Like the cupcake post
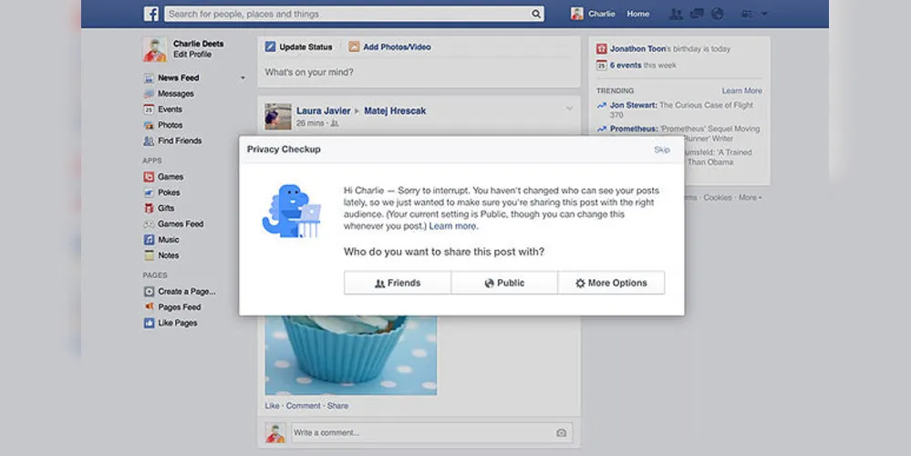Screen dimensions: 911x456 (x=272, y=406)
